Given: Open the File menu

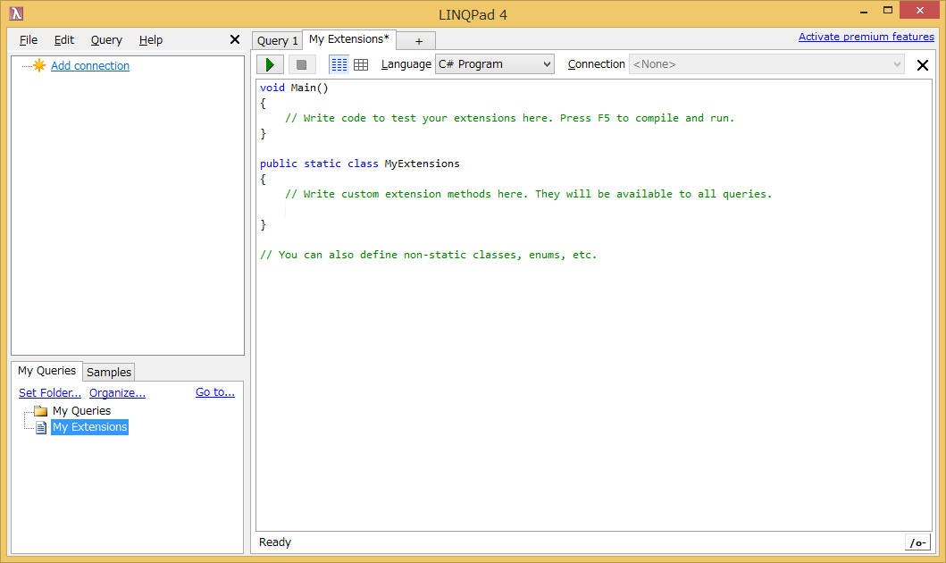Looking at the screenshot, I should pyautogui.click(x=29, y=40).
